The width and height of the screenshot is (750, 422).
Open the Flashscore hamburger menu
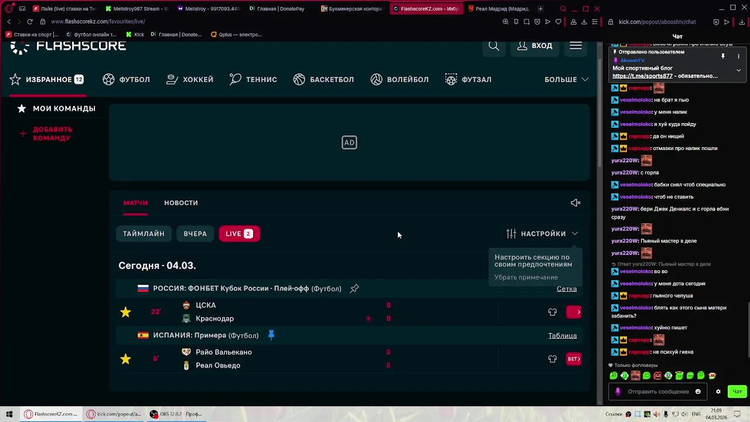click(x=575, y=46)
